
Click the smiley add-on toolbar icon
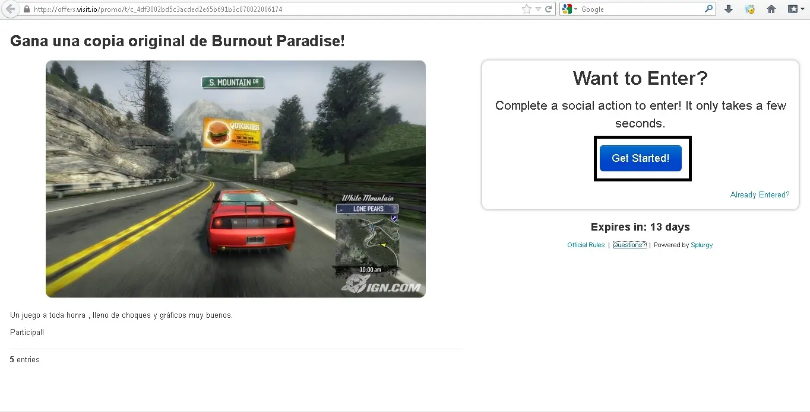pos(750,9)
